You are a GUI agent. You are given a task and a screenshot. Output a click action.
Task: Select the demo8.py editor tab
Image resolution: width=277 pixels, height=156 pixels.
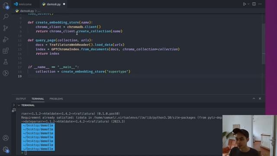pos(54,4)
